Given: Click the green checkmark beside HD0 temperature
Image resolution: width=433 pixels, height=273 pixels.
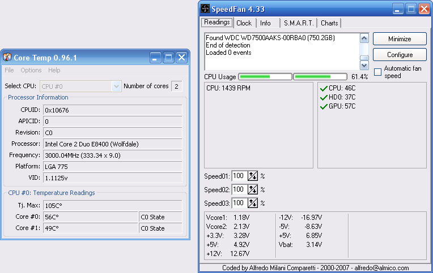Looking at the screenshot, I should 324,97.
